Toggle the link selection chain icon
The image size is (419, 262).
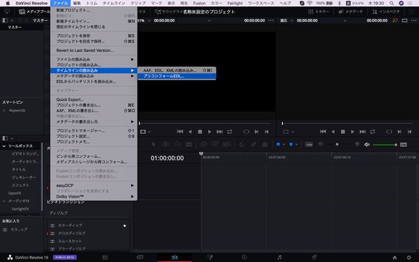[253, 144]
